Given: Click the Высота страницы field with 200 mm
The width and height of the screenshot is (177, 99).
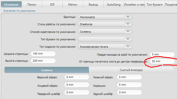Looking at the screenshot, I should [43, 61].
